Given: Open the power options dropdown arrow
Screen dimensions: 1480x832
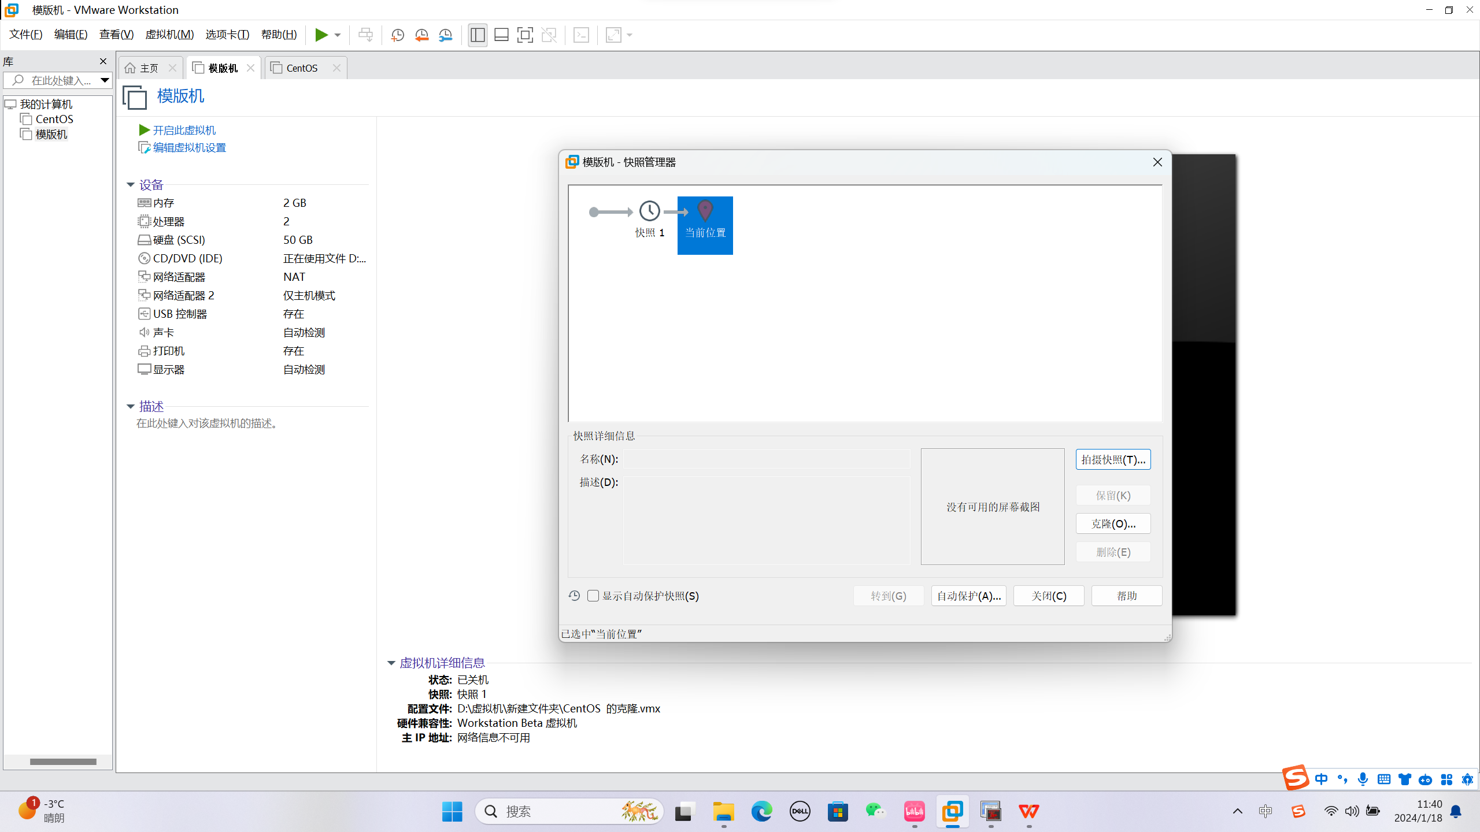Looking at the screenshot, I should [338, 35].
